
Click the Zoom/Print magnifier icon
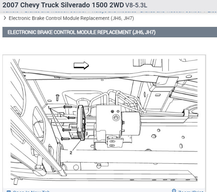coord(174,191)
